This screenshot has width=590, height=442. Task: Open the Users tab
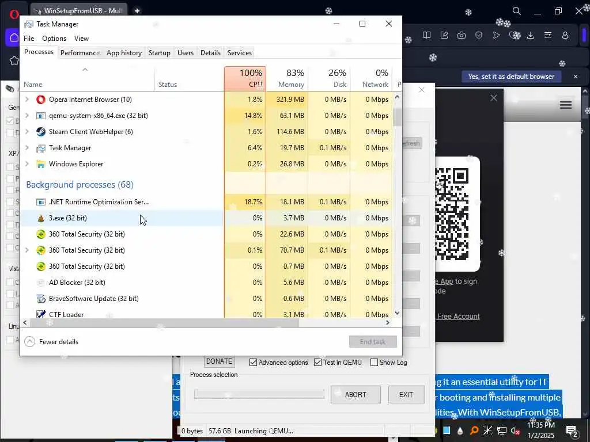[x=186, y=53]
